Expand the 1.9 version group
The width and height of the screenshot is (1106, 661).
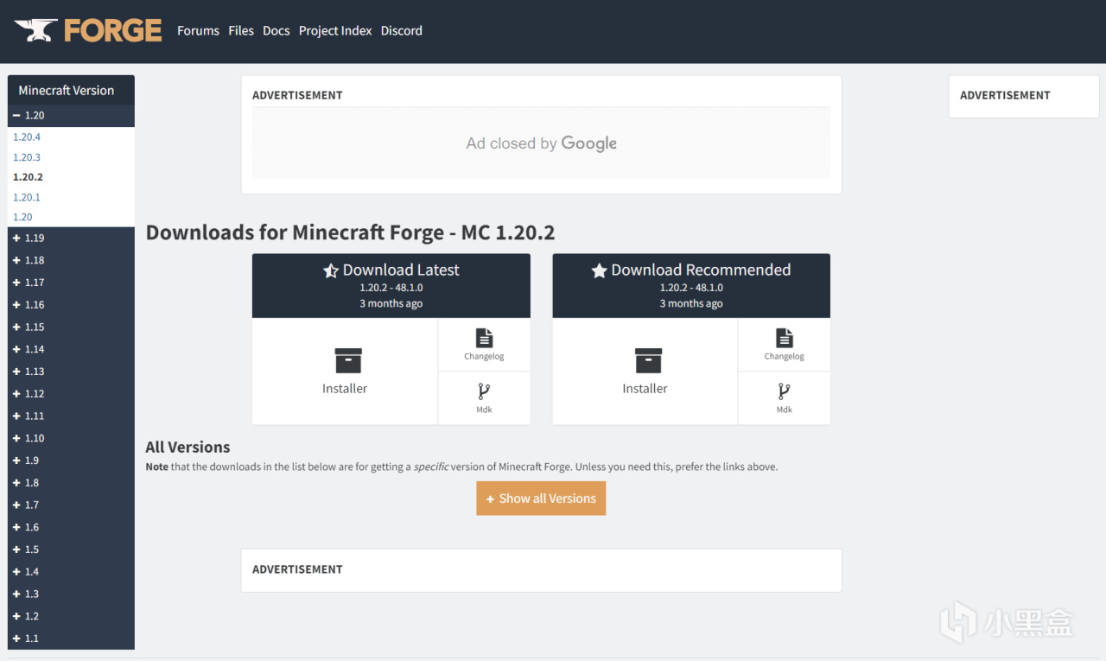click(71, 461)
